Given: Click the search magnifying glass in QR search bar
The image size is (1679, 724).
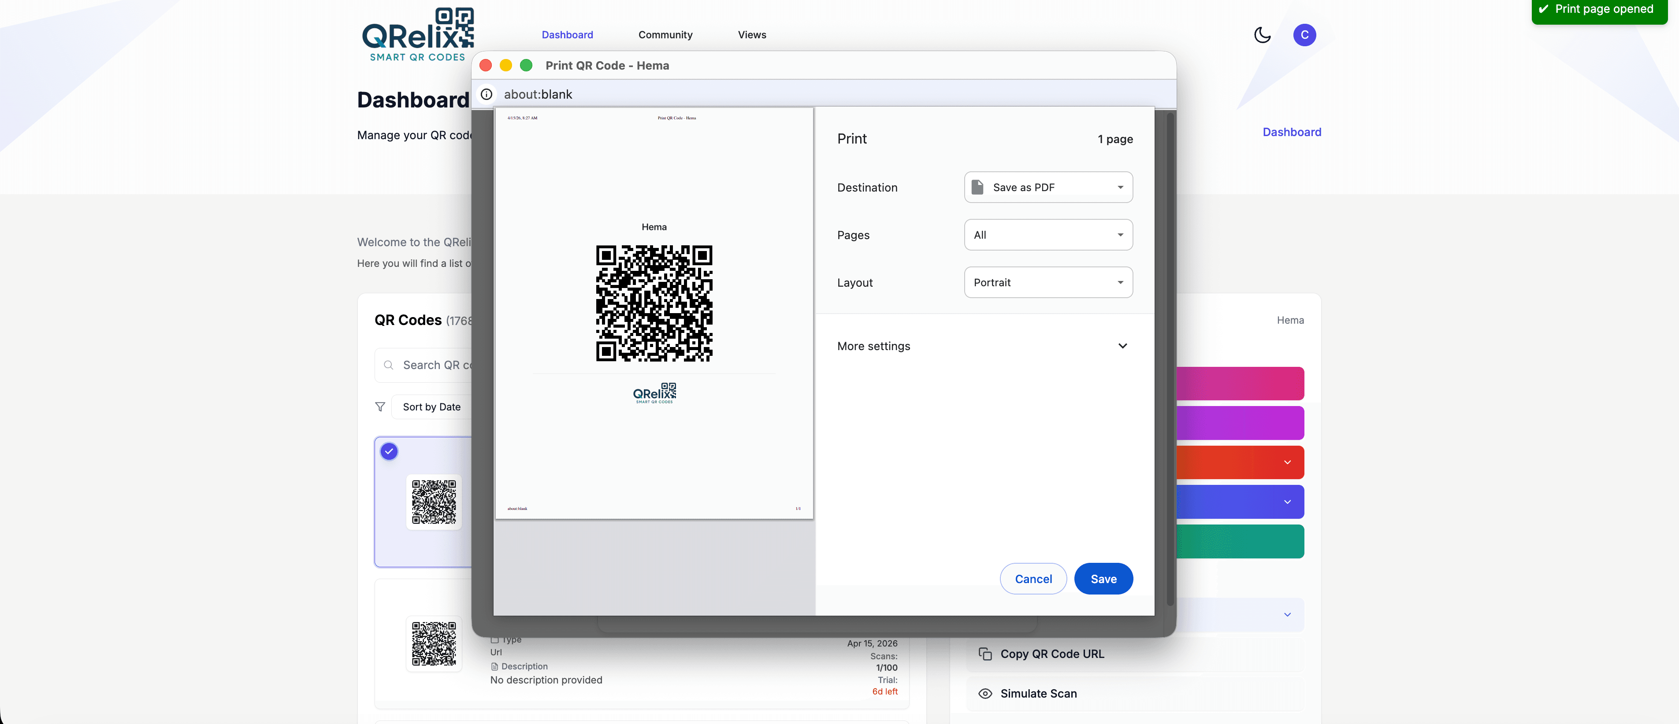Looking at the screenshot, I should pyautogui.click(x=389, y=365).
